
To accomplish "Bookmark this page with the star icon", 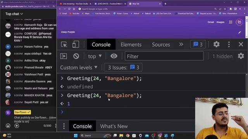I will click(x=225, y=9).
